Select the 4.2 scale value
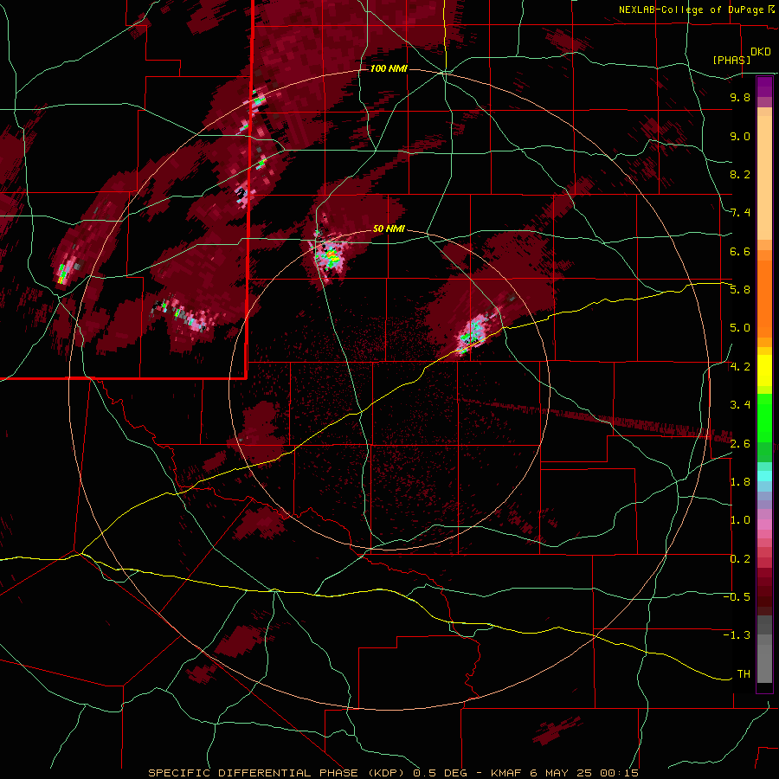779x779 pixels. (740, 367)
